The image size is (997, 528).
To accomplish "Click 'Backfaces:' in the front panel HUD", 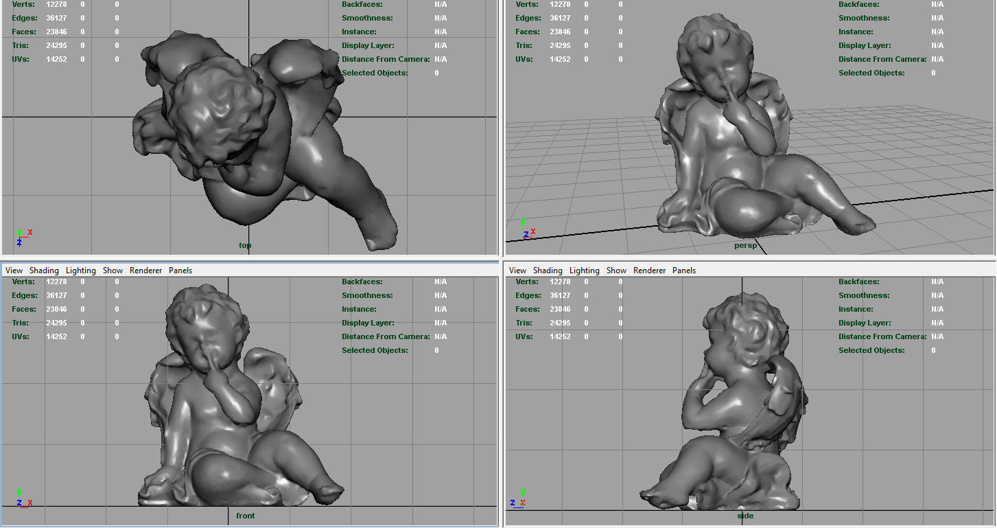I will coord(362,282).
